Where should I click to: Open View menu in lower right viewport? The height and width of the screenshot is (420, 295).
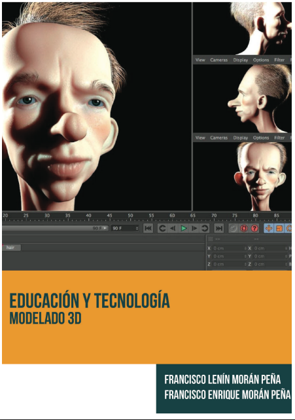pyautogui.click(x=200, y=138)
